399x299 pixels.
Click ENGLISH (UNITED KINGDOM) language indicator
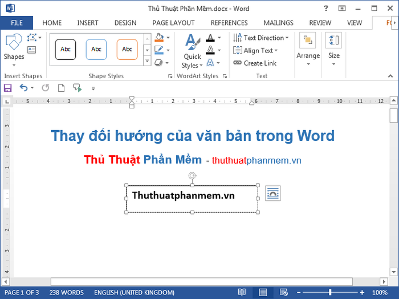point(134,293)
